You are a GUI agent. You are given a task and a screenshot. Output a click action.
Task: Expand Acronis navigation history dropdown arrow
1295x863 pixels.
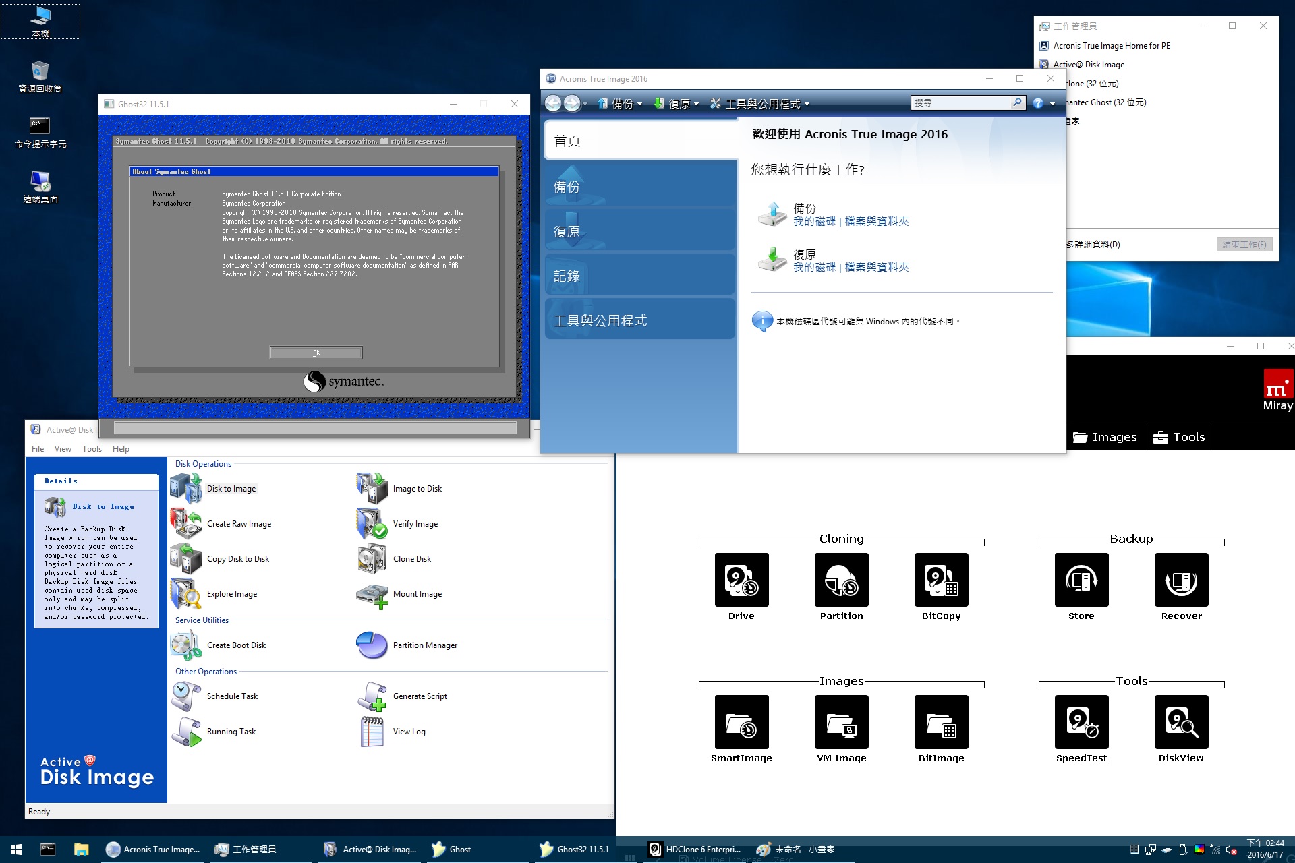point(585,104)
